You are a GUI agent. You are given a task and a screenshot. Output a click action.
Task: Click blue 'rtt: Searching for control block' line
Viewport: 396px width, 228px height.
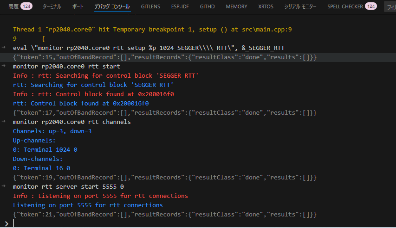93,85
